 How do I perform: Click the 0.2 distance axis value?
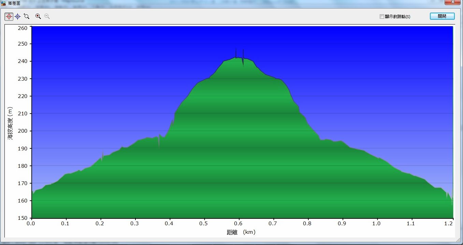point(100,224)
